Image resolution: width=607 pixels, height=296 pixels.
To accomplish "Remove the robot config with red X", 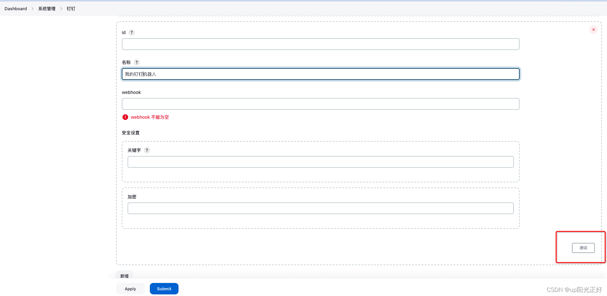I will click(594, 30).
